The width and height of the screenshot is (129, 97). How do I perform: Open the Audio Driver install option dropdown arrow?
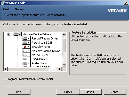pos(29,63)
